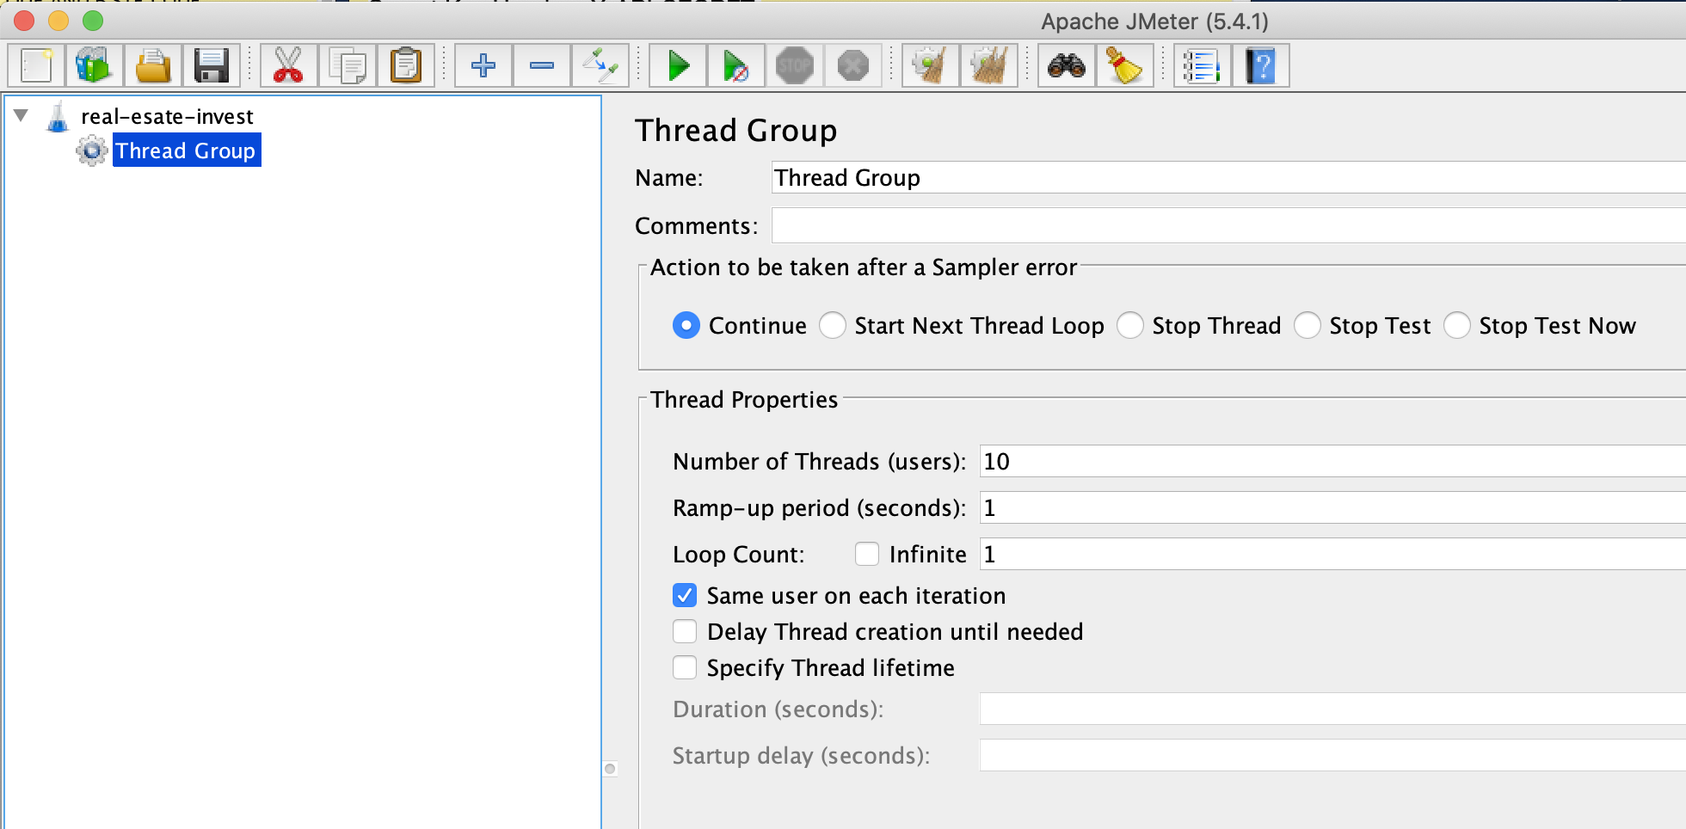Enable Specify Thread lifetime checkbox
The height and width of the screenshot is (829, 1686).
685,667
